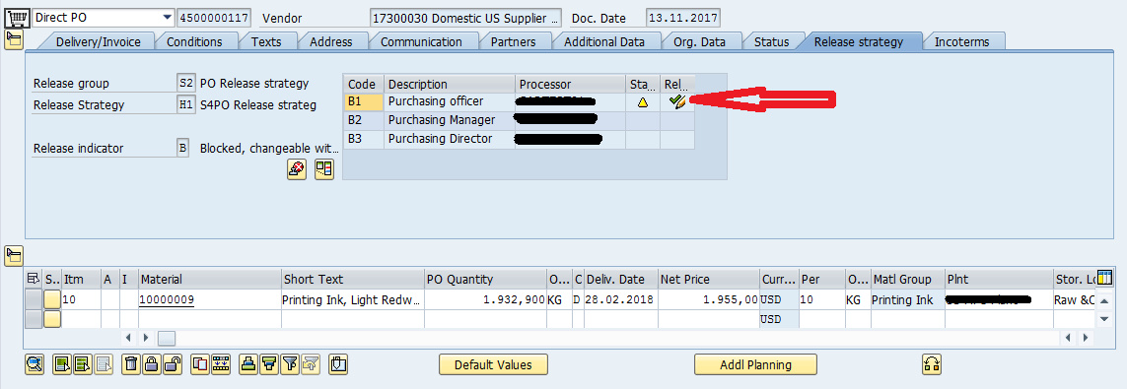
Task: Click the headset icon right of Addl Planning
Action: coord(932,364)
